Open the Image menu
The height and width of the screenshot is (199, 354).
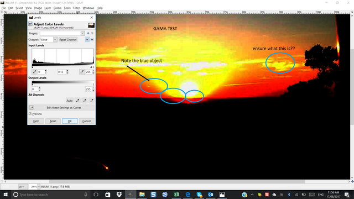pos(38,8)
